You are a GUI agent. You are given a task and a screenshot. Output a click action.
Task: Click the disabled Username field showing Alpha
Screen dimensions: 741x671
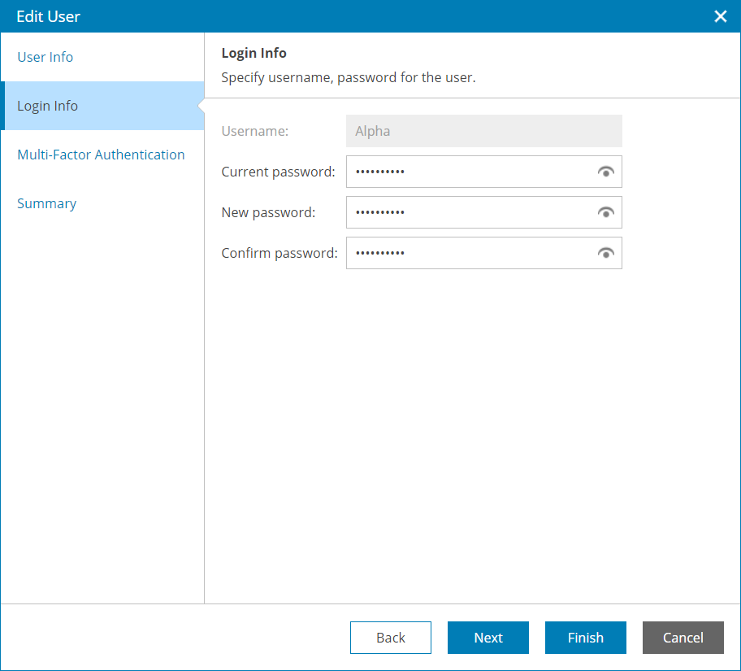tap(483, 131)
